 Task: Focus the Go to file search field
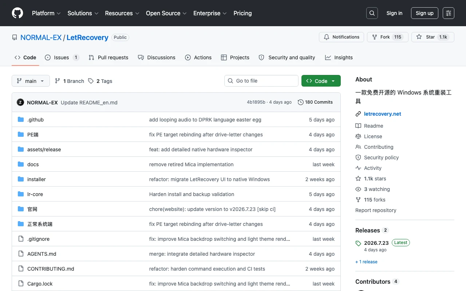click(x=261, y=81)
